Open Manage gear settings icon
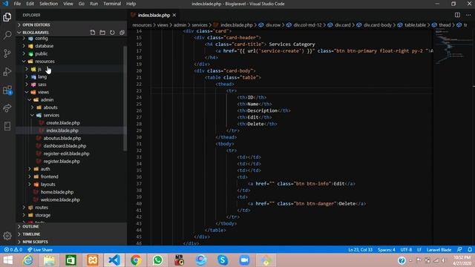475x267 pixels. [x=7, y=236]
